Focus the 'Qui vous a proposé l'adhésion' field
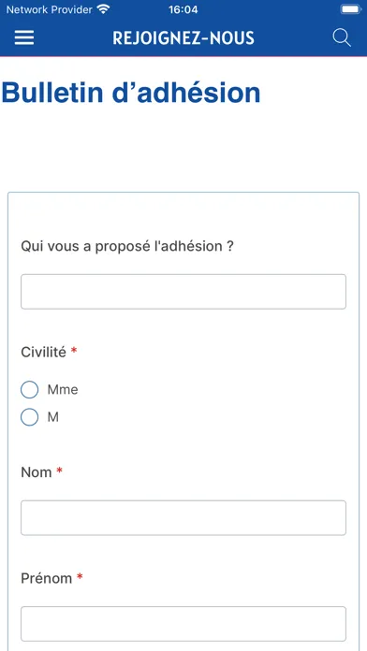This screenshot has width=367, height=651. (x=183, y=292)
